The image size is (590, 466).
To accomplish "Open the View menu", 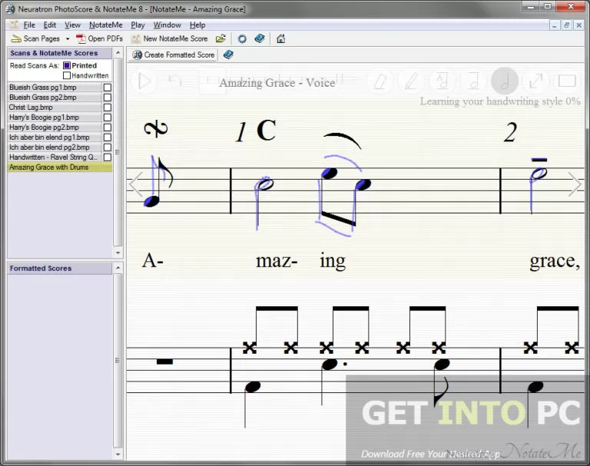I will 72,25.
